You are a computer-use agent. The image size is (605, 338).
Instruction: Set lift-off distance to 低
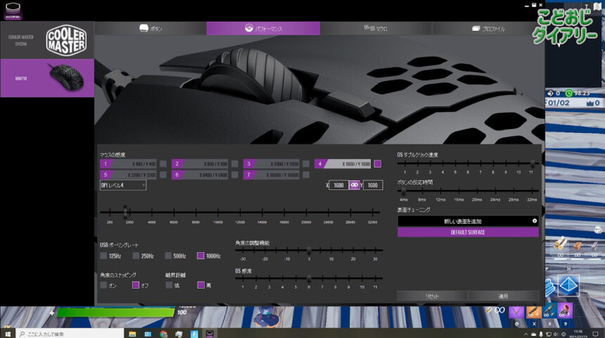coord(169,285)
